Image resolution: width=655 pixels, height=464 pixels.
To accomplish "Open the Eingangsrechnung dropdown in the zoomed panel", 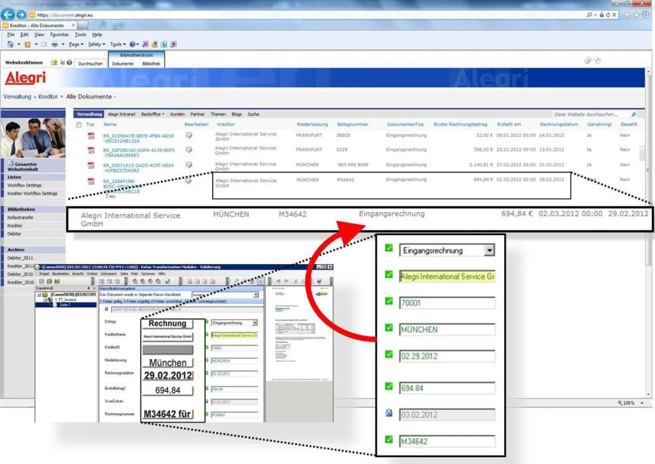I will (x=490, y=251).
